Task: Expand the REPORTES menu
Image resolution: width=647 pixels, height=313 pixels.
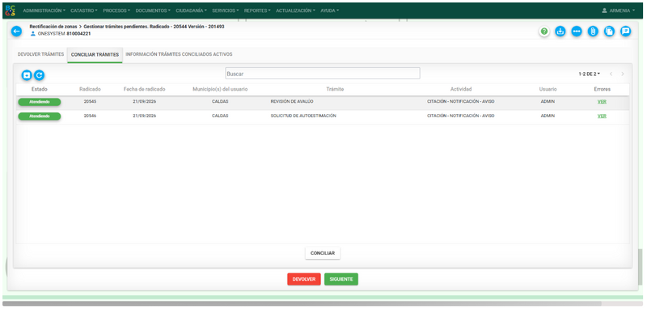Action: point(257,11)
